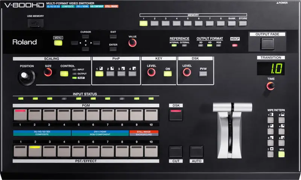301x180 pixels.
Task: Select PGM input 1 button
Action: pyautogui.click(x=21, y=115)
